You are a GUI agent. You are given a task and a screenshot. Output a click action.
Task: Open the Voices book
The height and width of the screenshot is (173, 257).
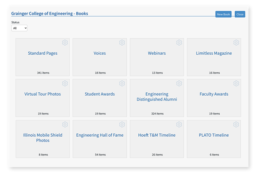click(x=100, y=53)
